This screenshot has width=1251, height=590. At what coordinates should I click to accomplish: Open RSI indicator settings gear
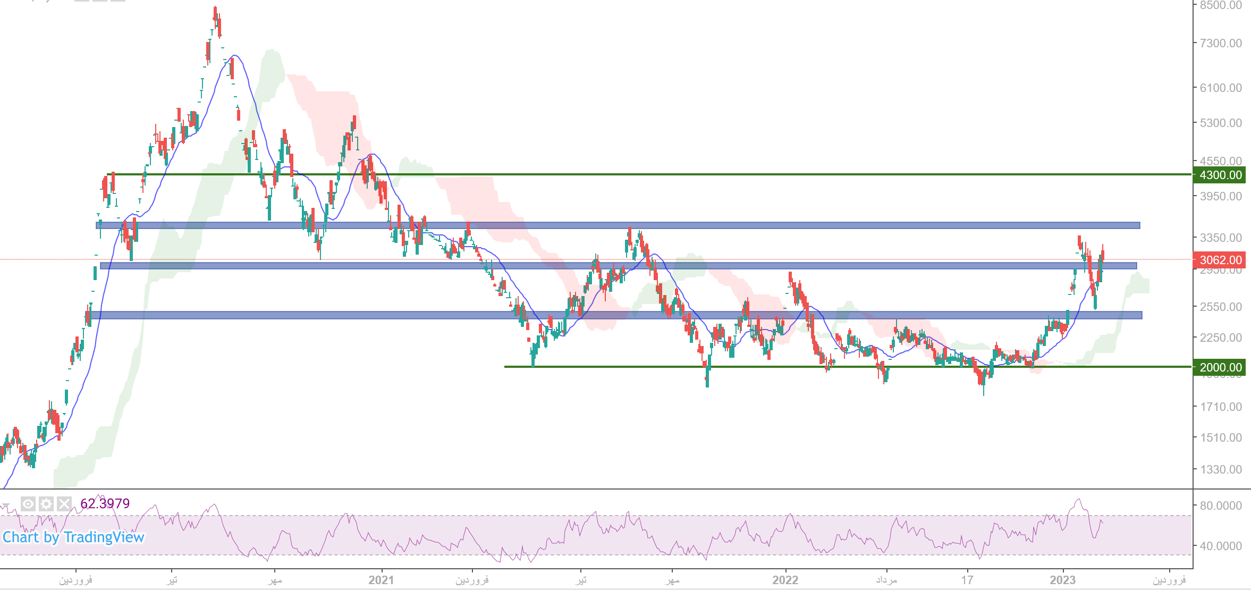pyautogui.click(x=46, y=503)
